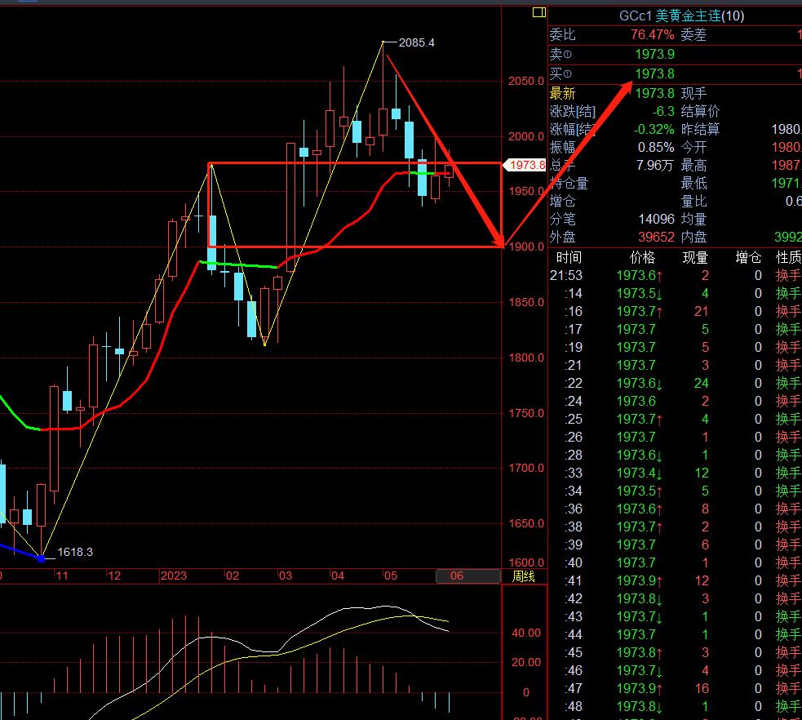Click the red arrowhead pointing at 1973.8 bid

tap(626, 90)
